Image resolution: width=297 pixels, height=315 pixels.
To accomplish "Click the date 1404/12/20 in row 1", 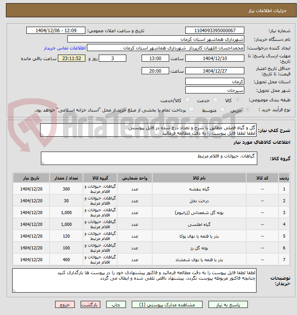I will pos(31,189).
